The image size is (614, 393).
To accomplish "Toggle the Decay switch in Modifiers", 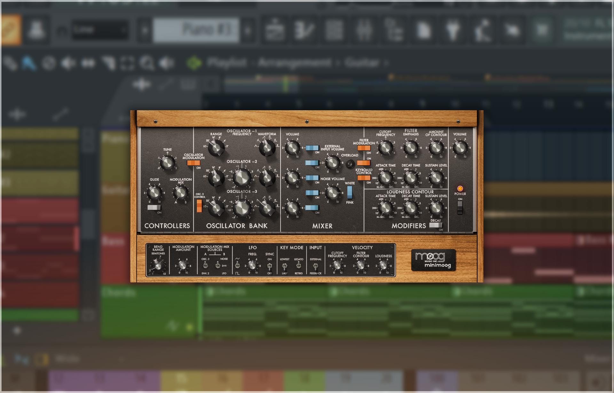I will [436, 225].
